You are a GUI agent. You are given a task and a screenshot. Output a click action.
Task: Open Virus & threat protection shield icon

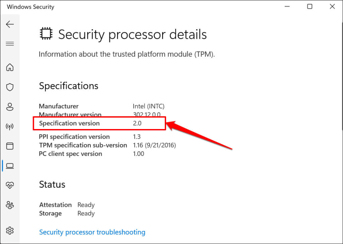pyautogui.click(x=10, y=87)
